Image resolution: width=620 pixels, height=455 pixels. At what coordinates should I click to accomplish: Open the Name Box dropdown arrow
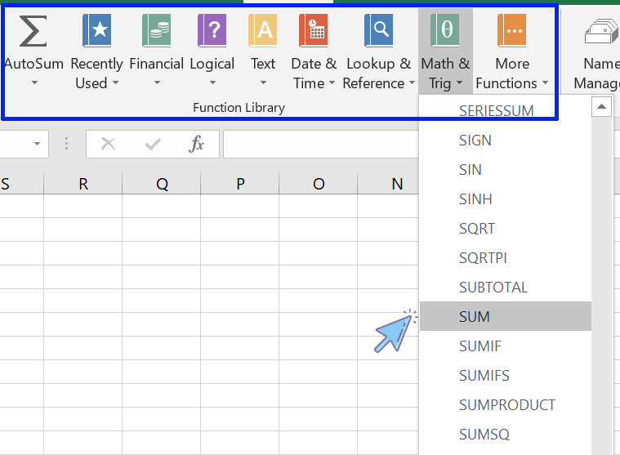[38, 144]
